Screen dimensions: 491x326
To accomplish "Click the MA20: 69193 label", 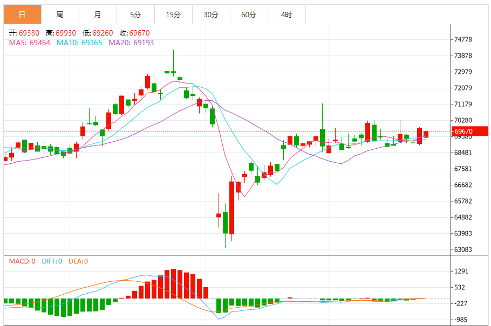I will point(131,43).
